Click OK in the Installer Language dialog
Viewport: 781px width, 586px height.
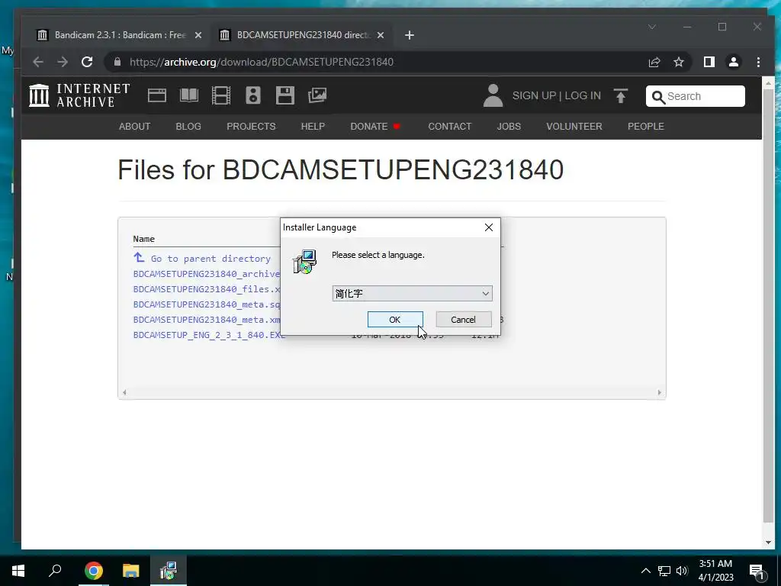[395, 320]
